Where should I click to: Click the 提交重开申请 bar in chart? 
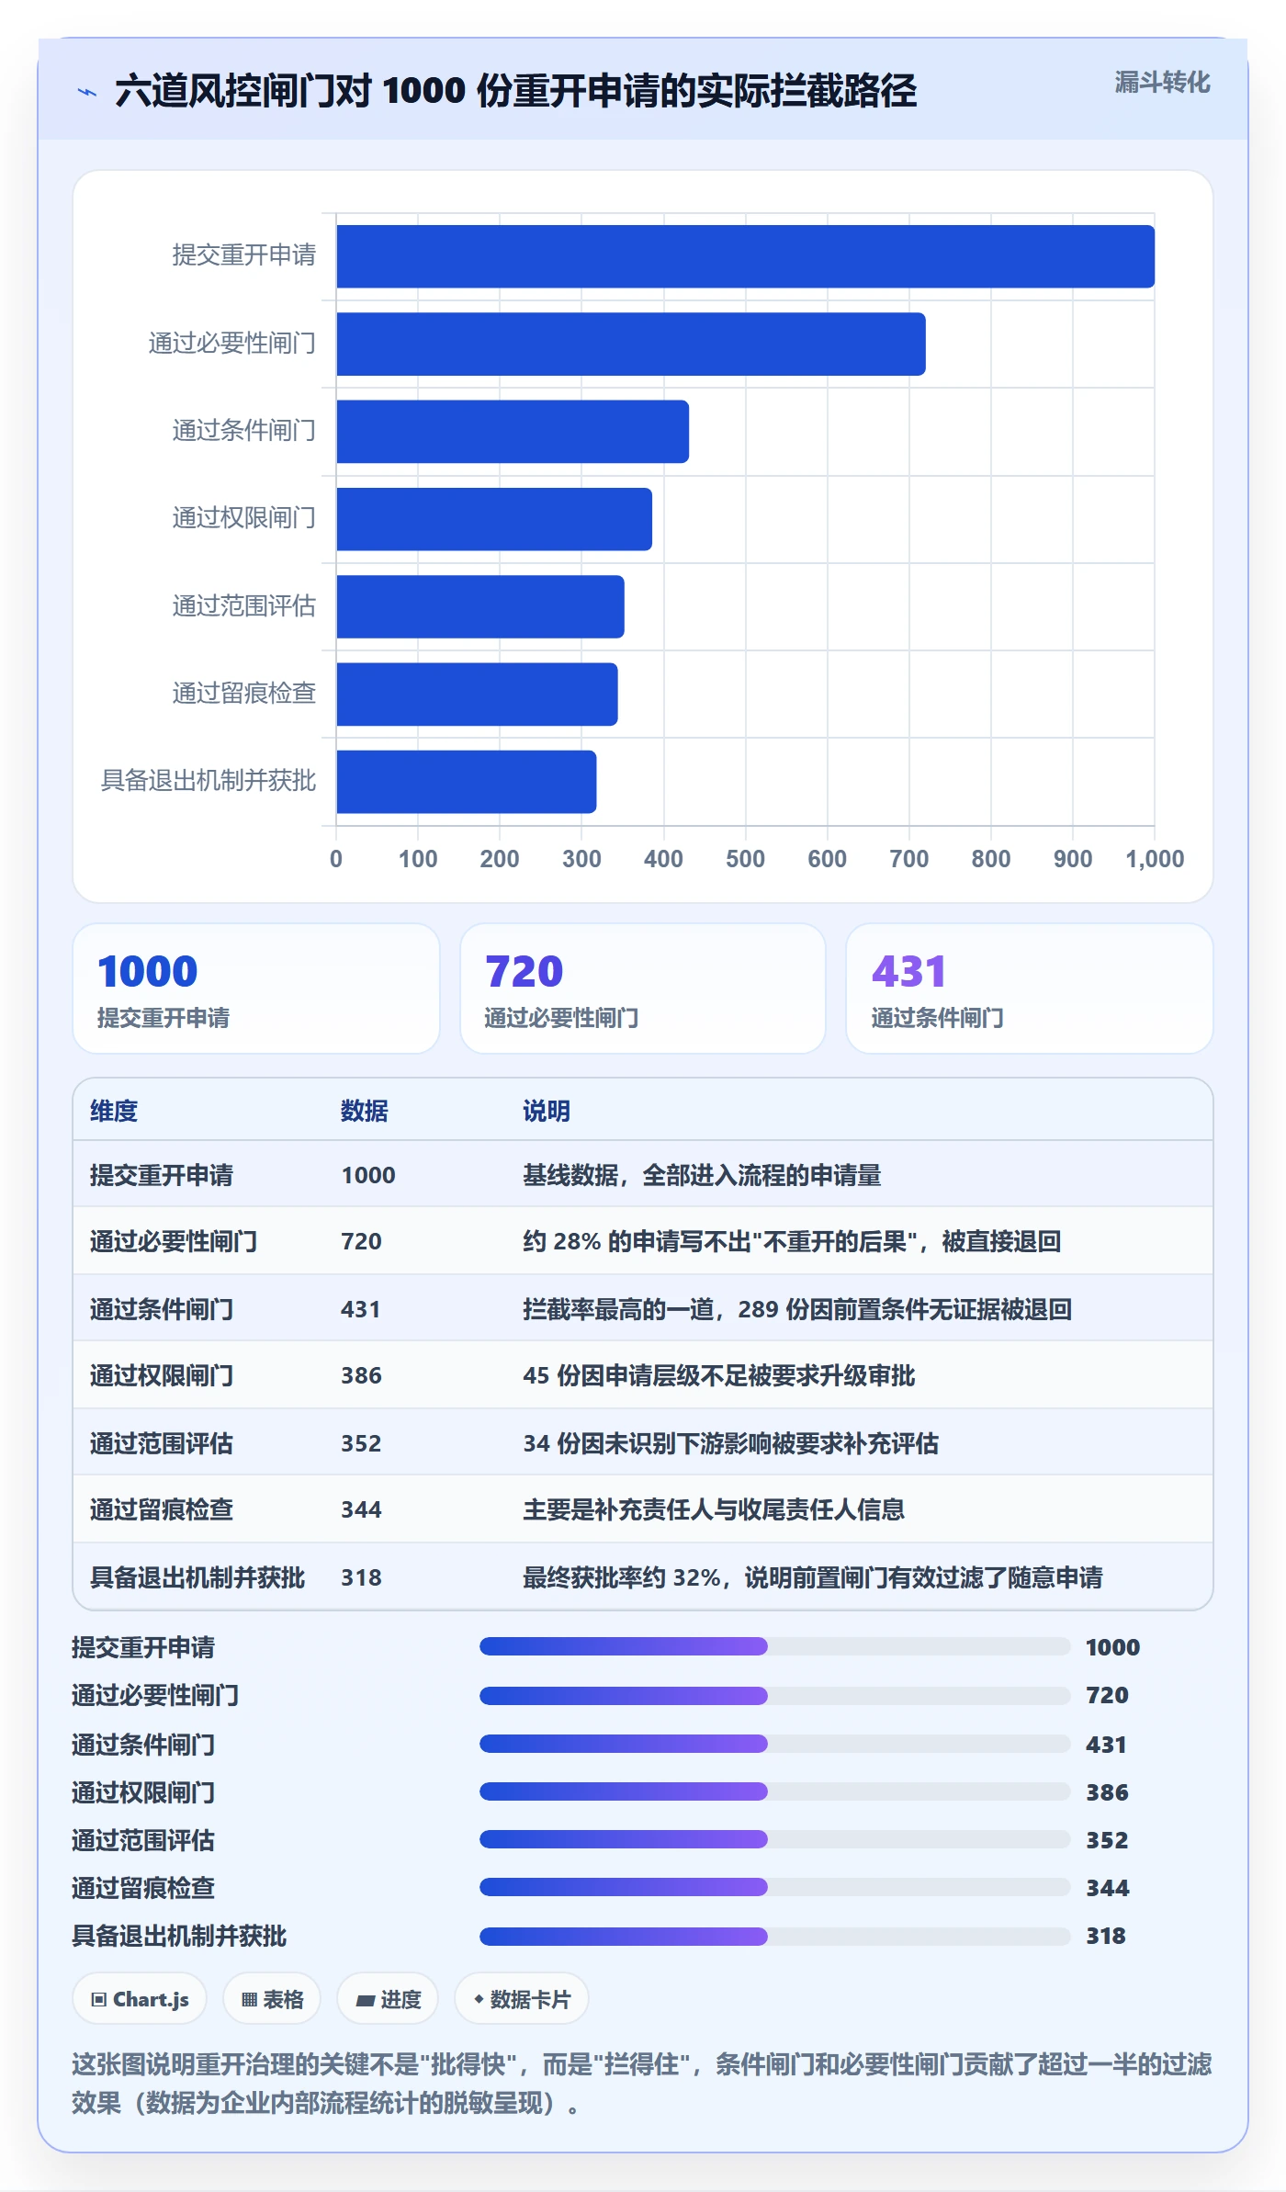pos(745,256)
